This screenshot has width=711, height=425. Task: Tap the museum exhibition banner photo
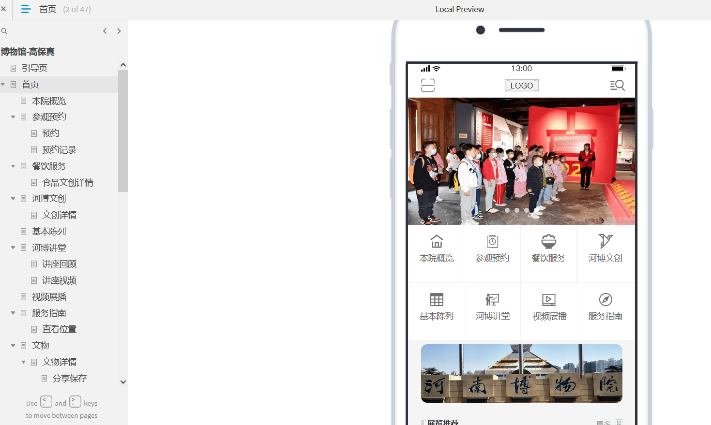(521, 161)
